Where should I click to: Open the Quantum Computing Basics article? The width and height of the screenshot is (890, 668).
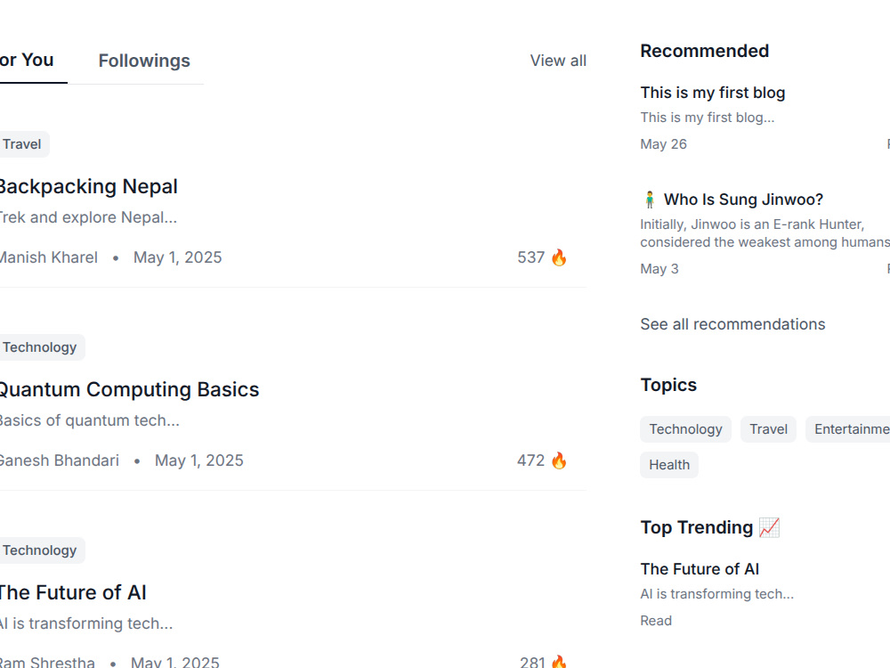tap(129, 389)
